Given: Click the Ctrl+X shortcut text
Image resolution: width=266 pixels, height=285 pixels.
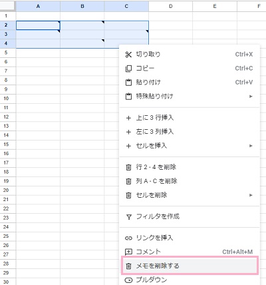Looking at the screenshot, I should (244, 55).
